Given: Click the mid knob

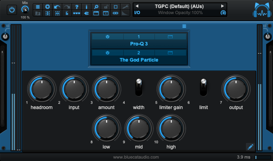Looking at the screenshot, I should point(139,128).
